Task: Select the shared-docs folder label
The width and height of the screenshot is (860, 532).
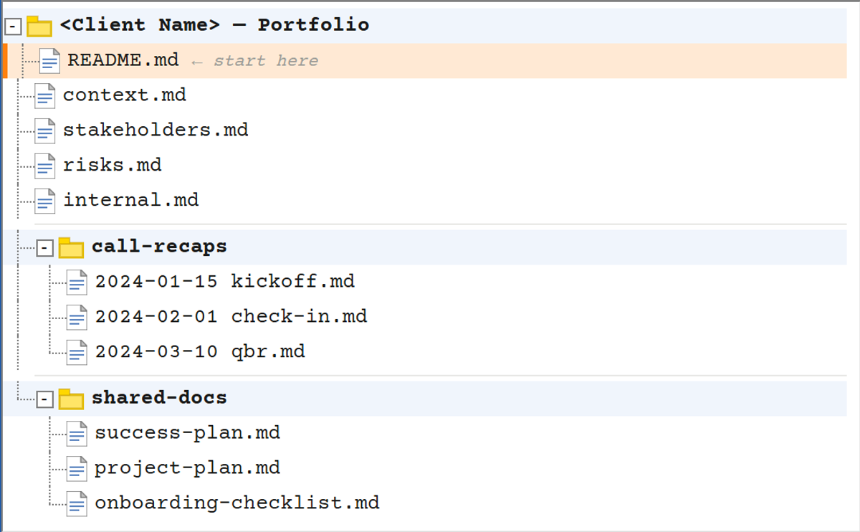Action: click(x=159, y=398)
